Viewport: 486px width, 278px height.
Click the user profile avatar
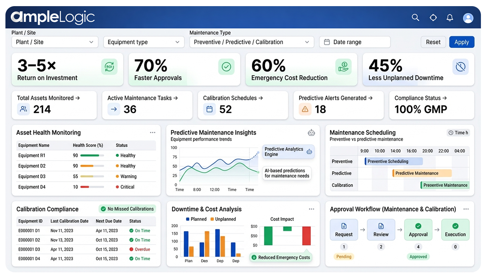pos(468,18)
